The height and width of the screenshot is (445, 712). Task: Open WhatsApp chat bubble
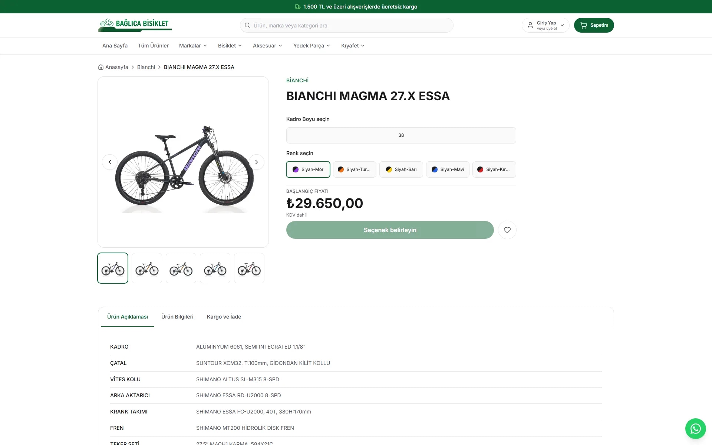pos(696,429)
